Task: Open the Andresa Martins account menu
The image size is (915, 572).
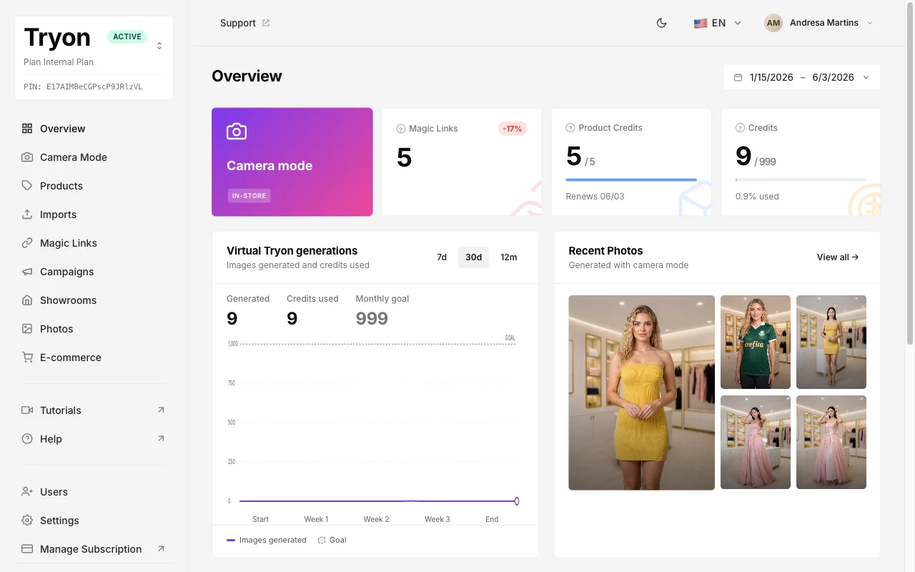Action: click(819, 23)
